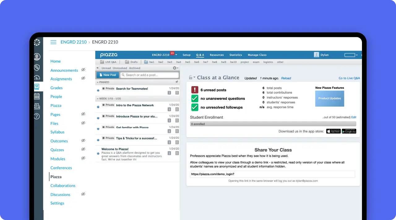This screenshot has height=220, width=396.
Task: Open the Admin shield icon
Action: point(37,67)
